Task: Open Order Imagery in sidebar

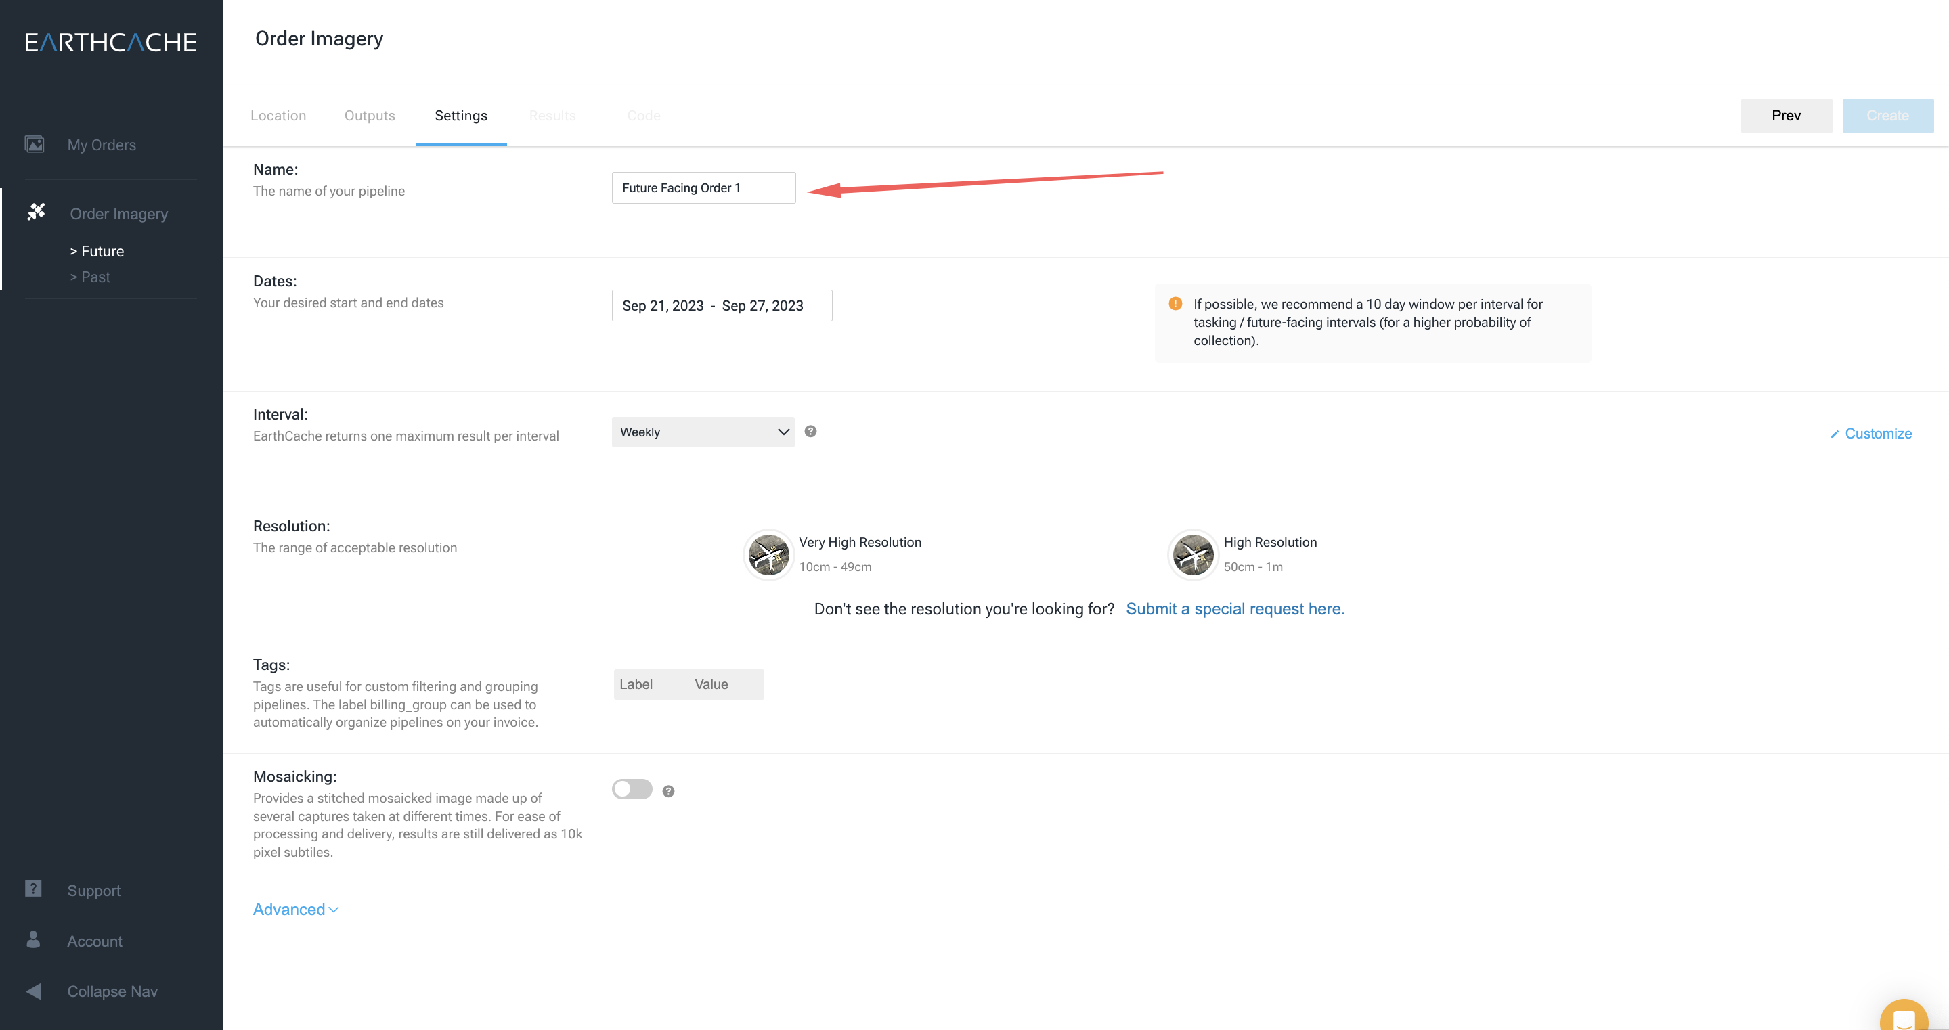Action: pyautogui.click(x=118, y=214)
